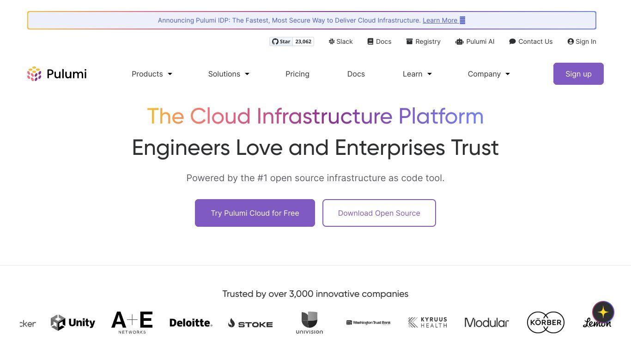Click the Registry box icon
This screenshot has height=354, width=631.
pyautogui.click(x=409, y=41)
